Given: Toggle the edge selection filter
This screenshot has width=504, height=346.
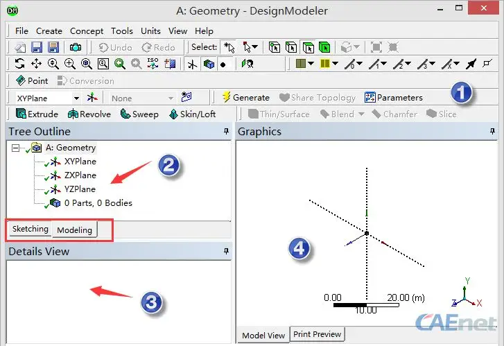Looking at the screenshot, I should tap(291, 48).
